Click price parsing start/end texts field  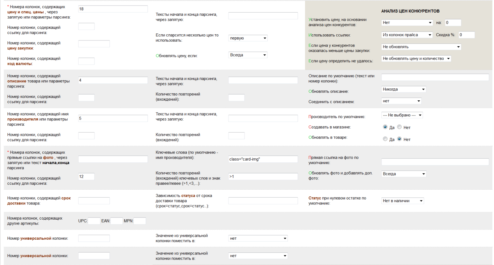tap(263, 16)
